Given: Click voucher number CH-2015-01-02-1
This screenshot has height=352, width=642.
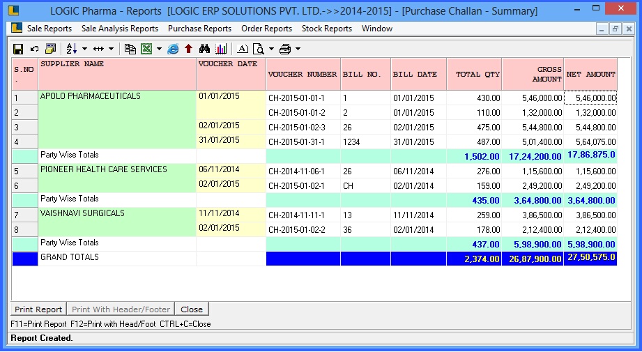Looking at the screenshot, I should click(x=303, y=186).
